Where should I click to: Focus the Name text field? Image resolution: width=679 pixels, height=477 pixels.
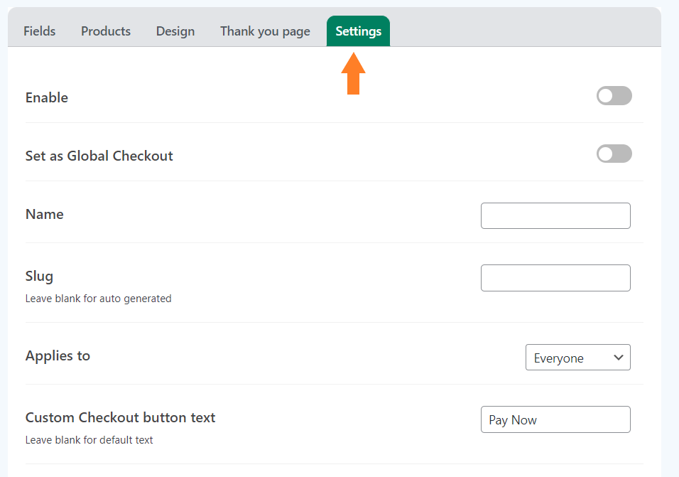tap(555, 216)
